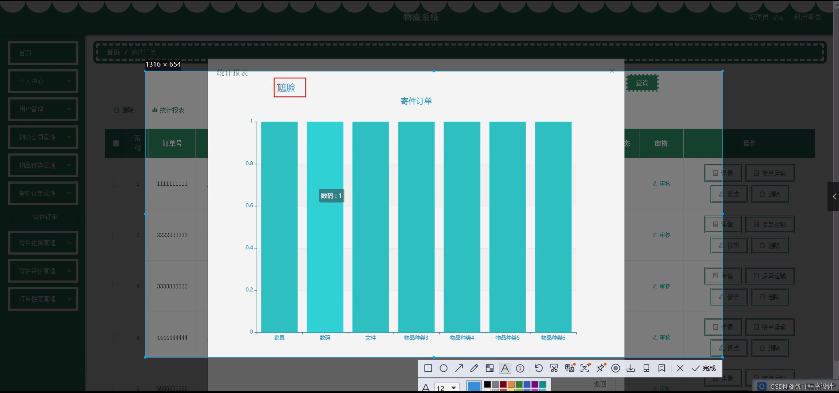Click the 查询 search button
The width and height of the screenshot is (839, 393).
642,83
